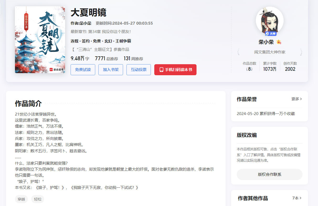The height and width of the screenshot is (206, 318).
Task: Click 阅文集团大神作家 title text
Action: (x=270, y=52)
